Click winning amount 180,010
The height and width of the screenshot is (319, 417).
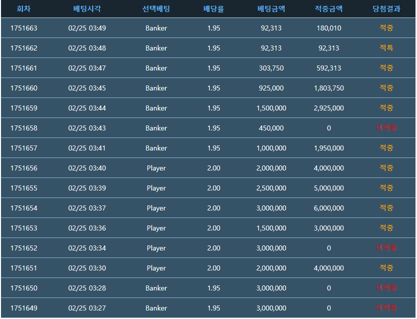click(329, 28)
